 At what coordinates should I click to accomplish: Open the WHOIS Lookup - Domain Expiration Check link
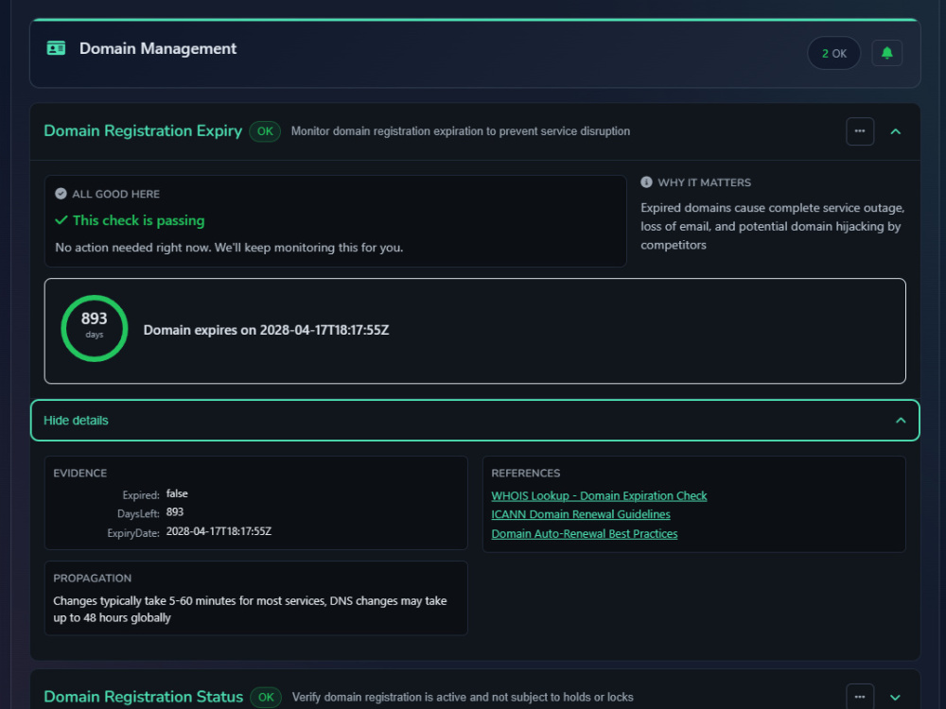599,496
